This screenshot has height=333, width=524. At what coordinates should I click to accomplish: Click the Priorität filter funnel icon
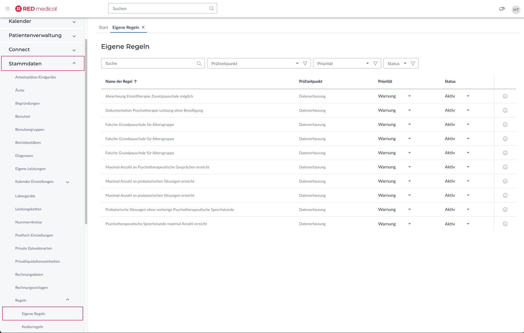(375, 63)
